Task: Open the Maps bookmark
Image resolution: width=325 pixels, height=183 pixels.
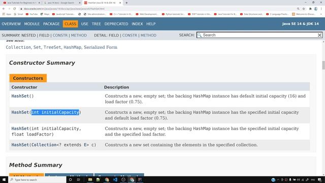Action: click(45, 14)
